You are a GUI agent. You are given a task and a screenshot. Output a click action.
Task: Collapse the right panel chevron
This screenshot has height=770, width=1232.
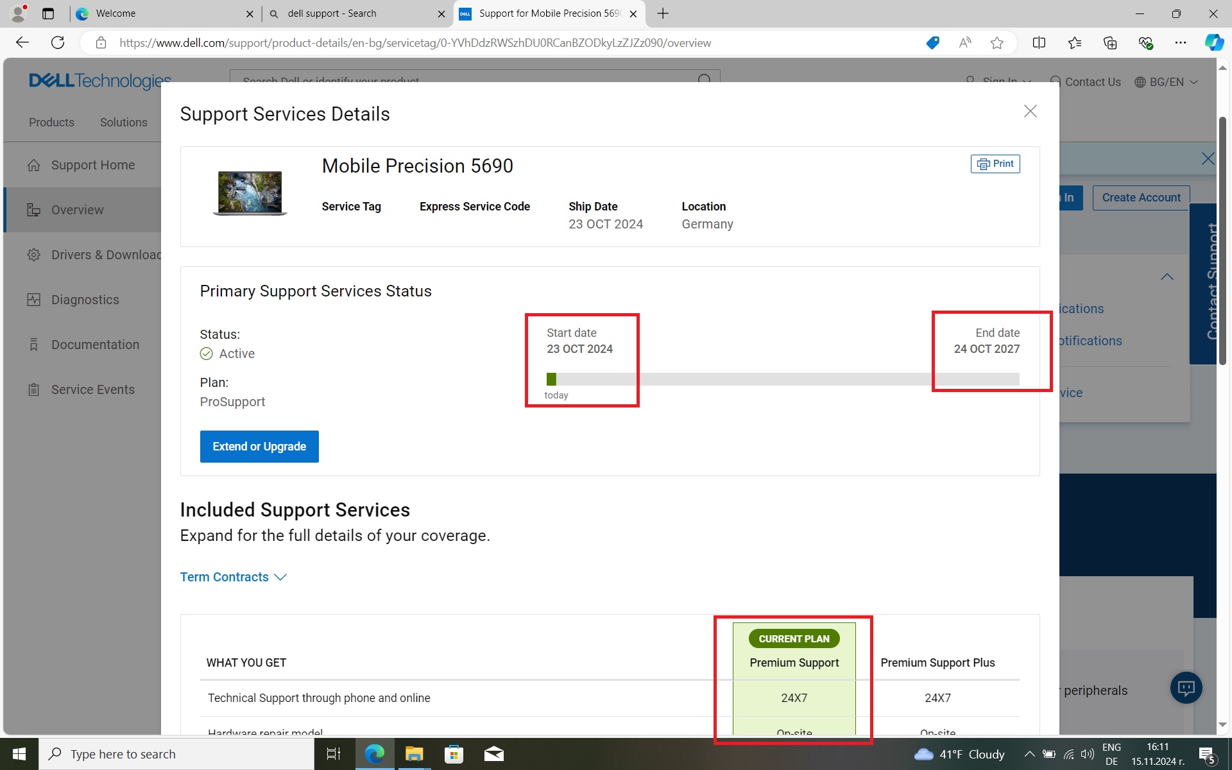click(1167, 277)
